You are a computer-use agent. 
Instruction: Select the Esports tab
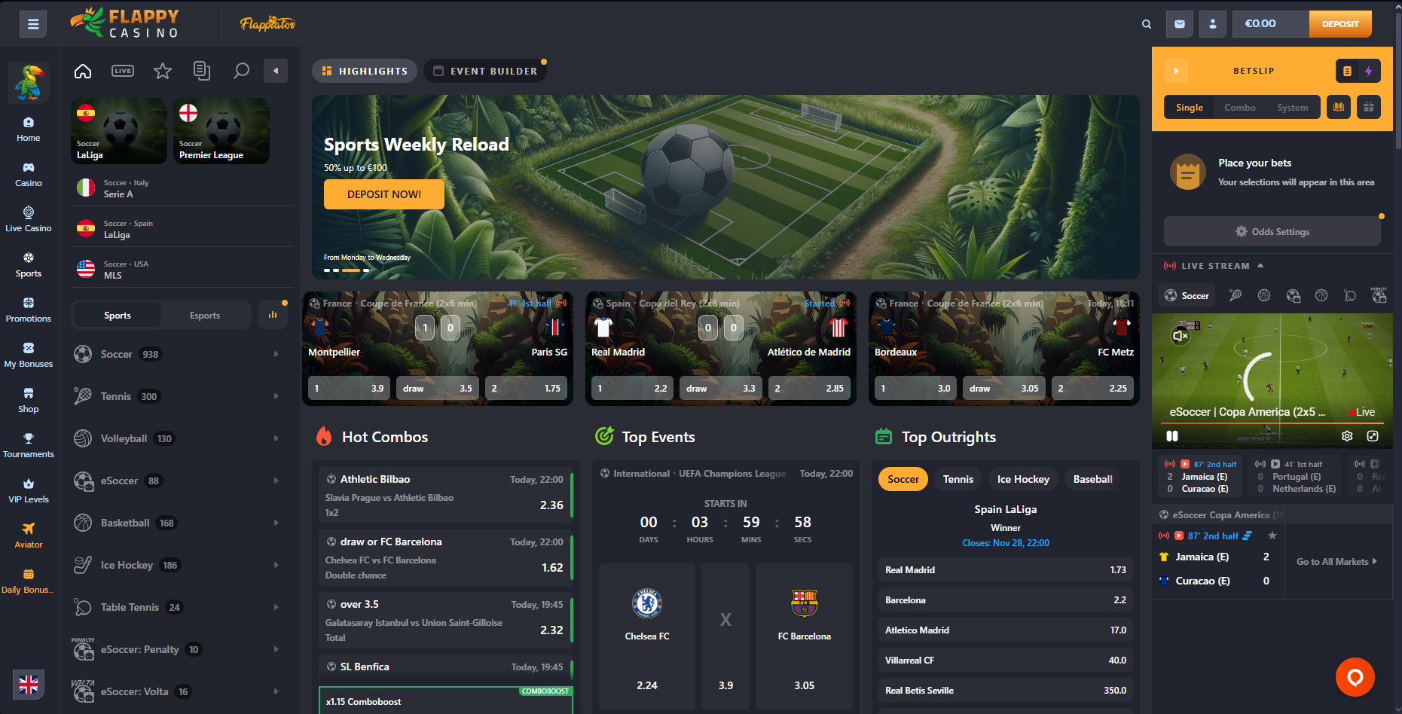click(x=205, y=316)
